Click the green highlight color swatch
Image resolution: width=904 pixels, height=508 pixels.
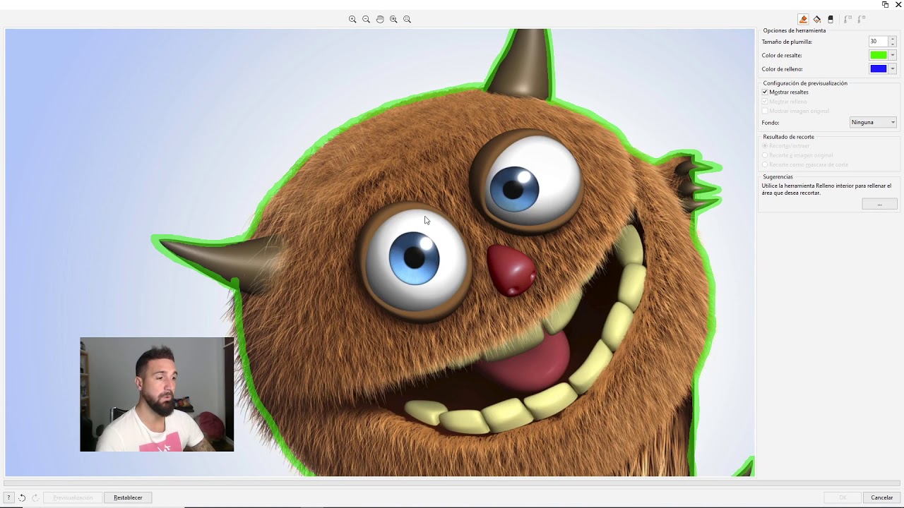(x=878, y=55)
